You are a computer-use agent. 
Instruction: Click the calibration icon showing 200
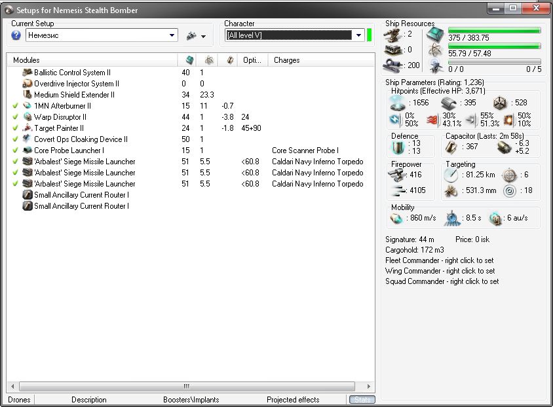[x=393, y=65]
